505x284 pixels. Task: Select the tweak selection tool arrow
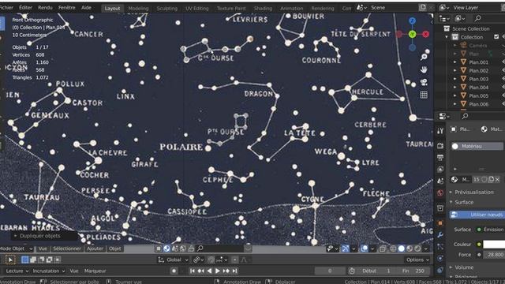click(x=10, y=260)
